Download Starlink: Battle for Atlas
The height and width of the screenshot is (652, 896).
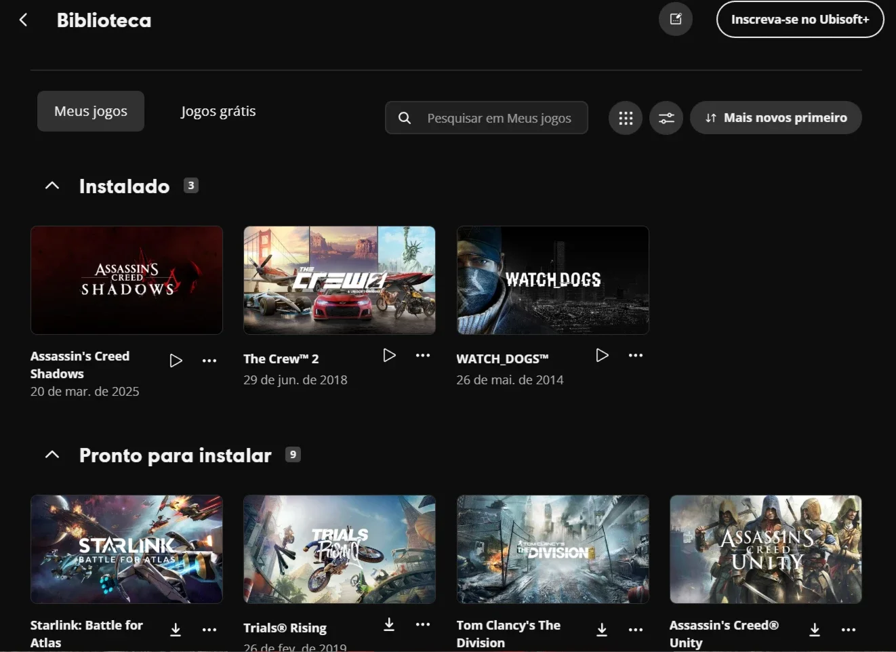click(x=176, y=630)
